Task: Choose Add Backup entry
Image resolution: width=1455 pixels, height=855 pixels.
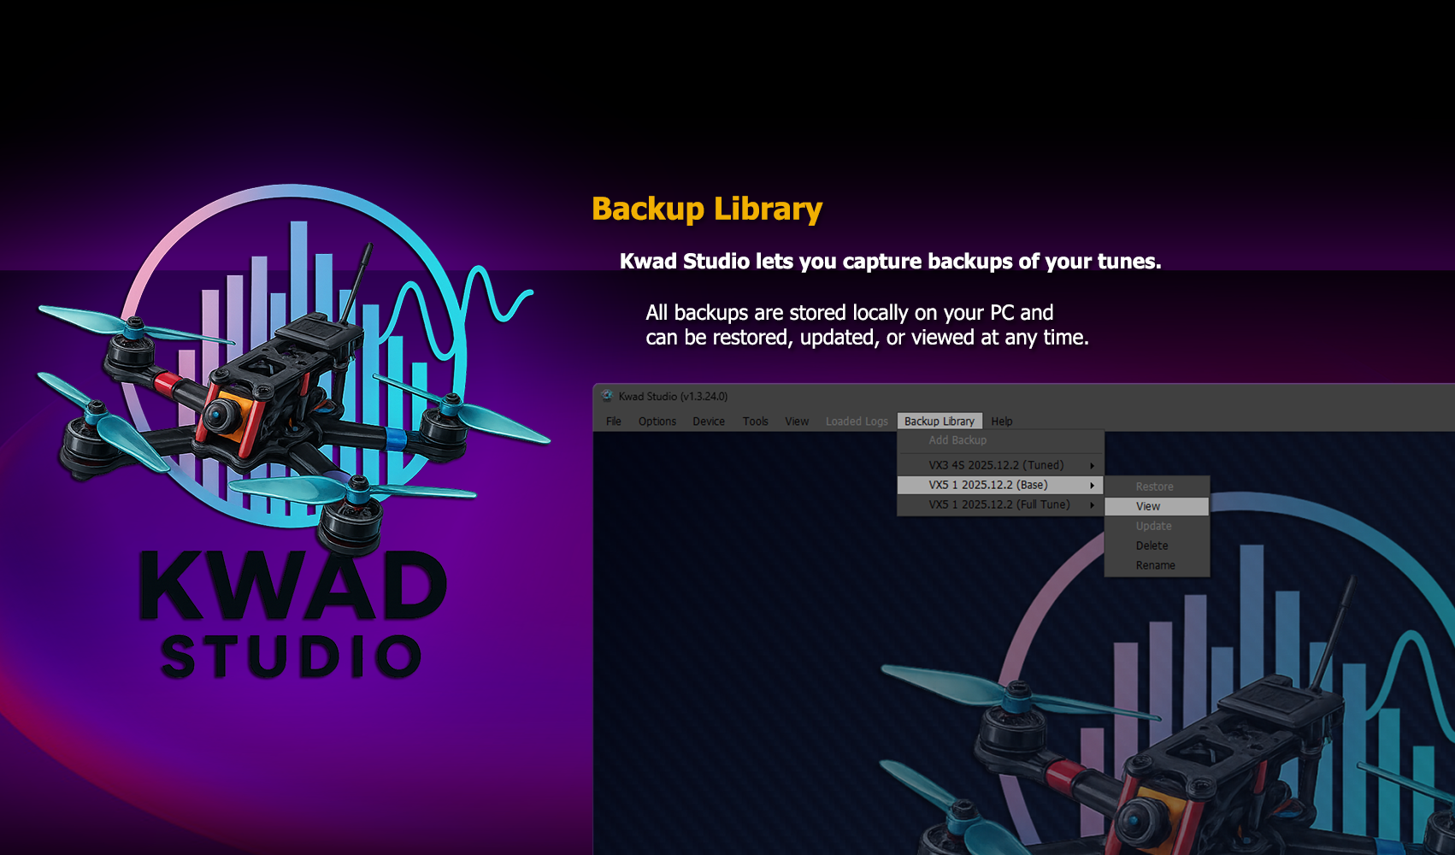Action: pos(1000,440)
